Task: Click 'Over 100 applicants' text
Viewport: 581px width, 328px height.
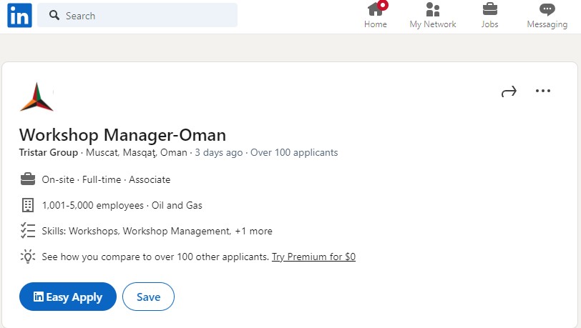Action: coord(294,152)
